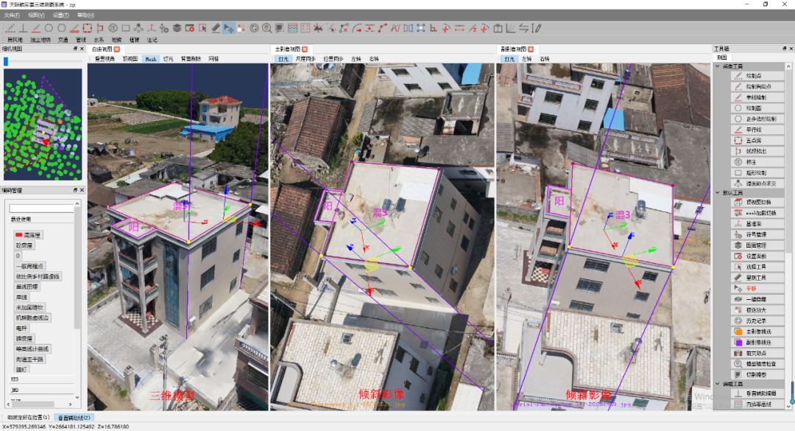The width and height of the screenshot is (795, 431).
Task: Toggle Mesh display in free view
Action: pos(150,58)
